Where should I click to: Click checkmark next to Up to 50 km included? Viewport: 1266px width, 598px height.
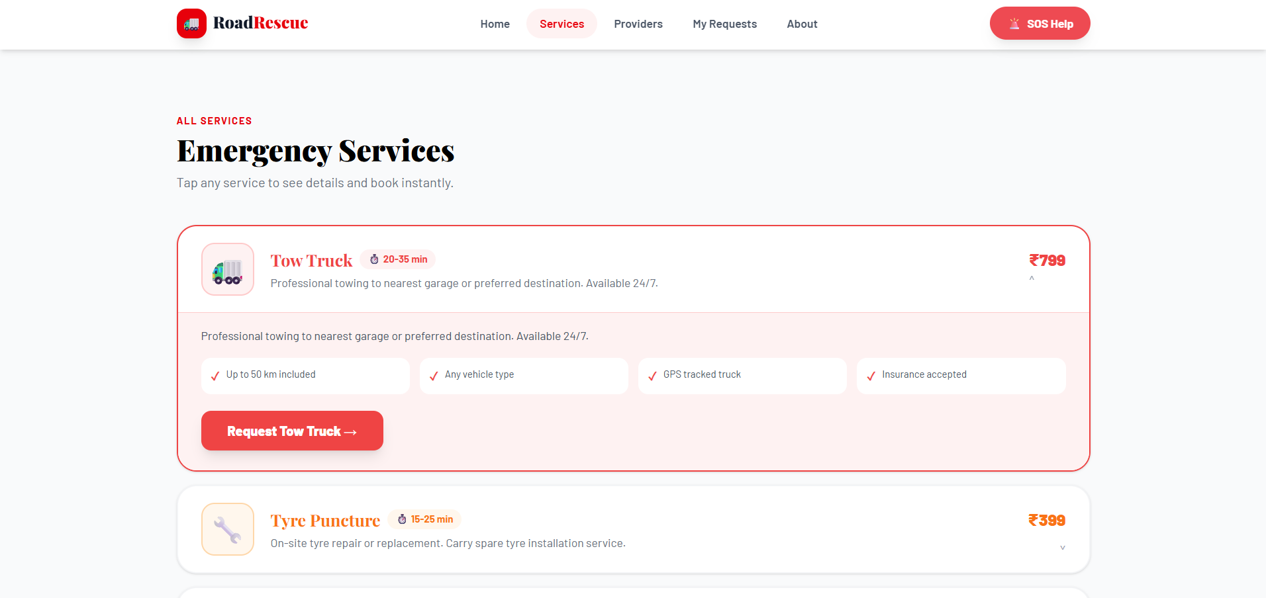[x=215, y=376]
